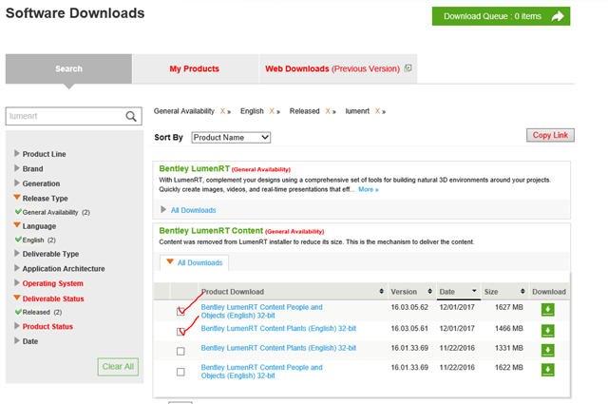The width and height of the screenshot is (608, 404).
Task: Click the 1627 MB size cell
Action: click(509, 307)
